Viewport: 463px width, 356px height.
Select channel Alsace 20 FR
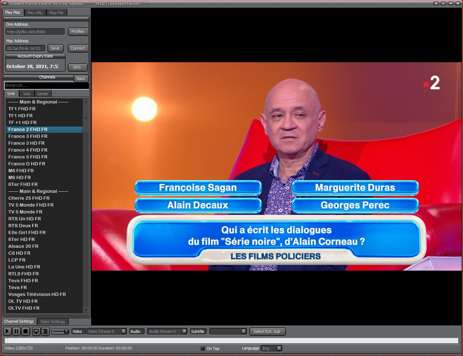point(45,246)
